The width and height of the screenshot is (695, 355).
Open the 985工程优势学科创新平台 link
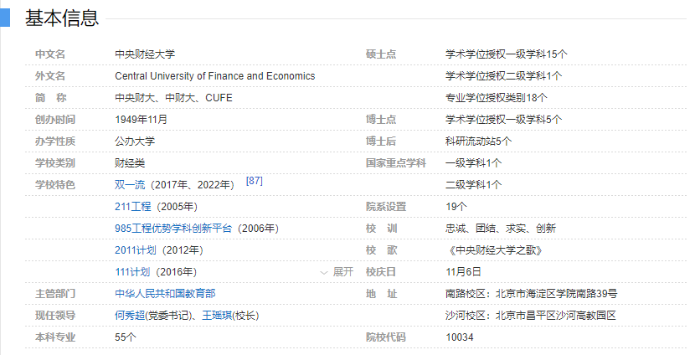(175, 229)
